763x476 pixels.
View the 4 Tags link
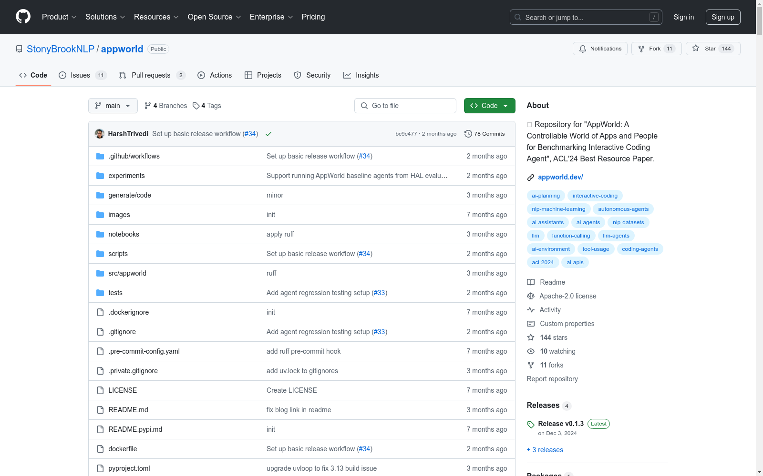(x=207, y=106)
